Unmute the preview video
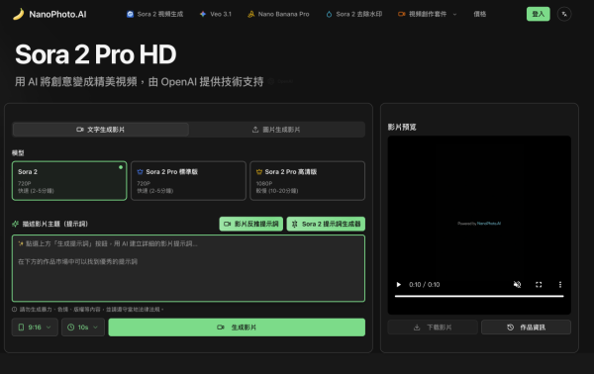This screenshot has height=374, width=594. (517, 284)
